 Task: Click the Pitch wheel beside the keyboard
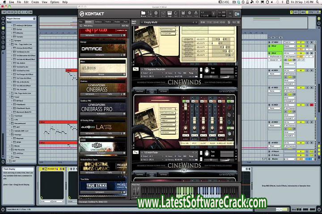pos(134,191)
